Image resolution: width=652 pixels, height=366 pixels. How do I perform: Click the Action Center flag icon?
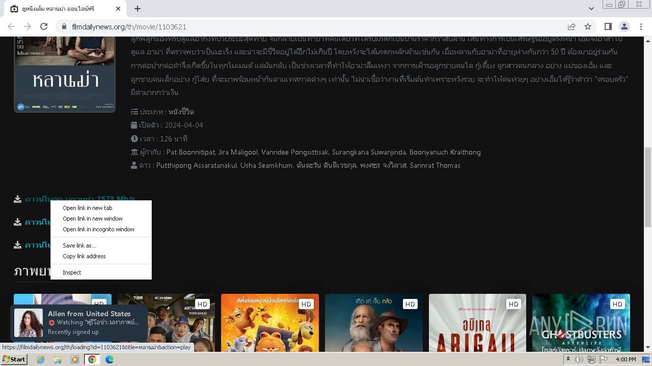click(x=604, y=359)
